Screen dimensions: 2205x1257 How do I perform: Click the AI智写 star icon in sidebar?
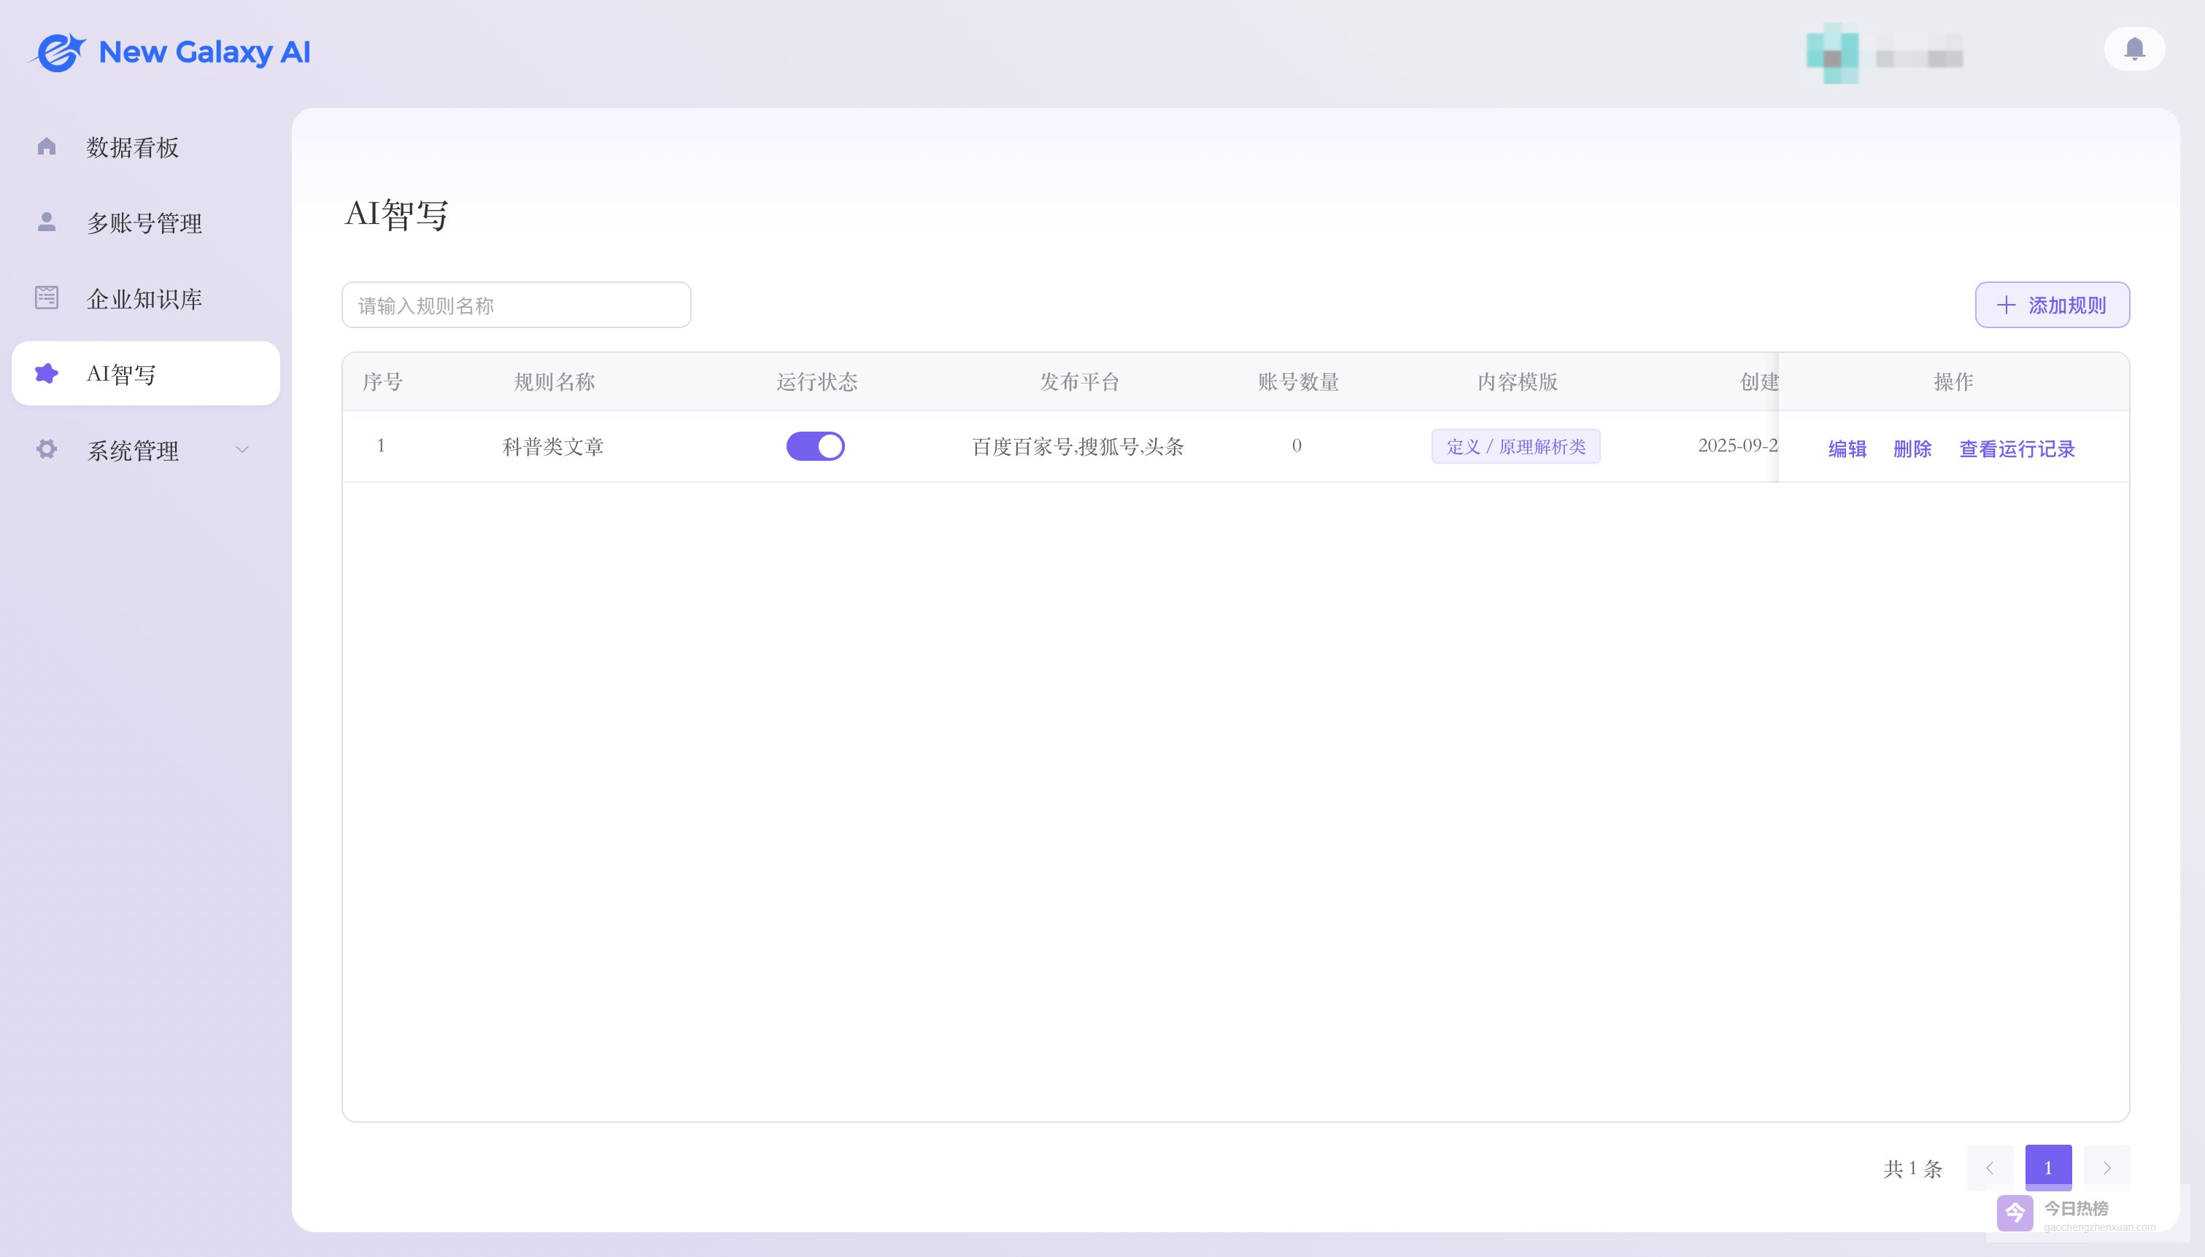47,374
